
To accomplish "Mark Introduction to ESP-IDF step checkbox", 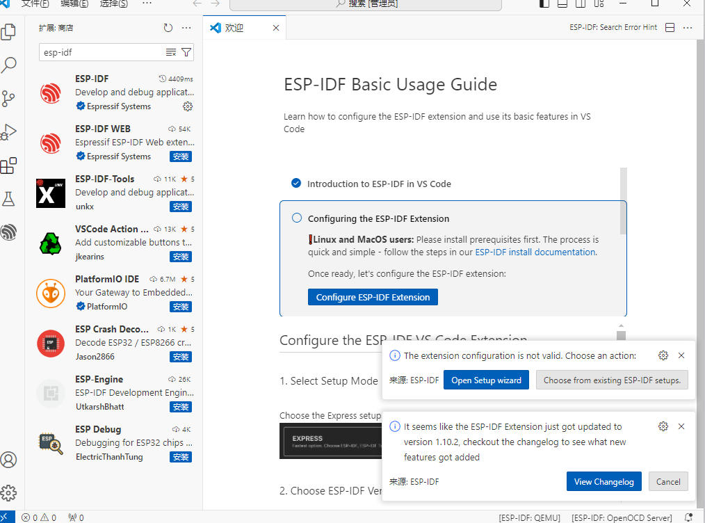I will click(296, 183).
